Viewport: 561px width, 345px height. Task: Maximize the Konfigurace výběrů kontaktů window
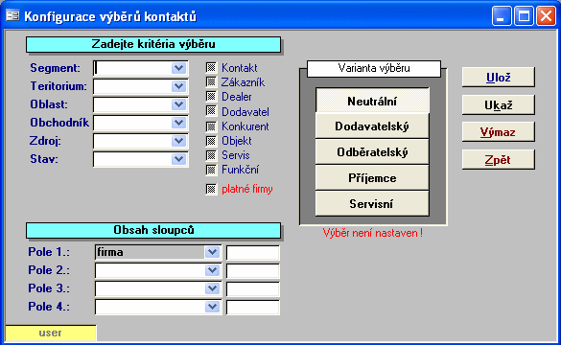(x=524, y=16)
